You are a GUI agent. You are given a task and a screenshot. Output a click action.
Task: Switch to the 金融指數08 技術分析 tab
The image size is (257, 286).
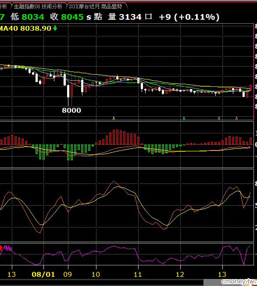(x=38, y=7)
